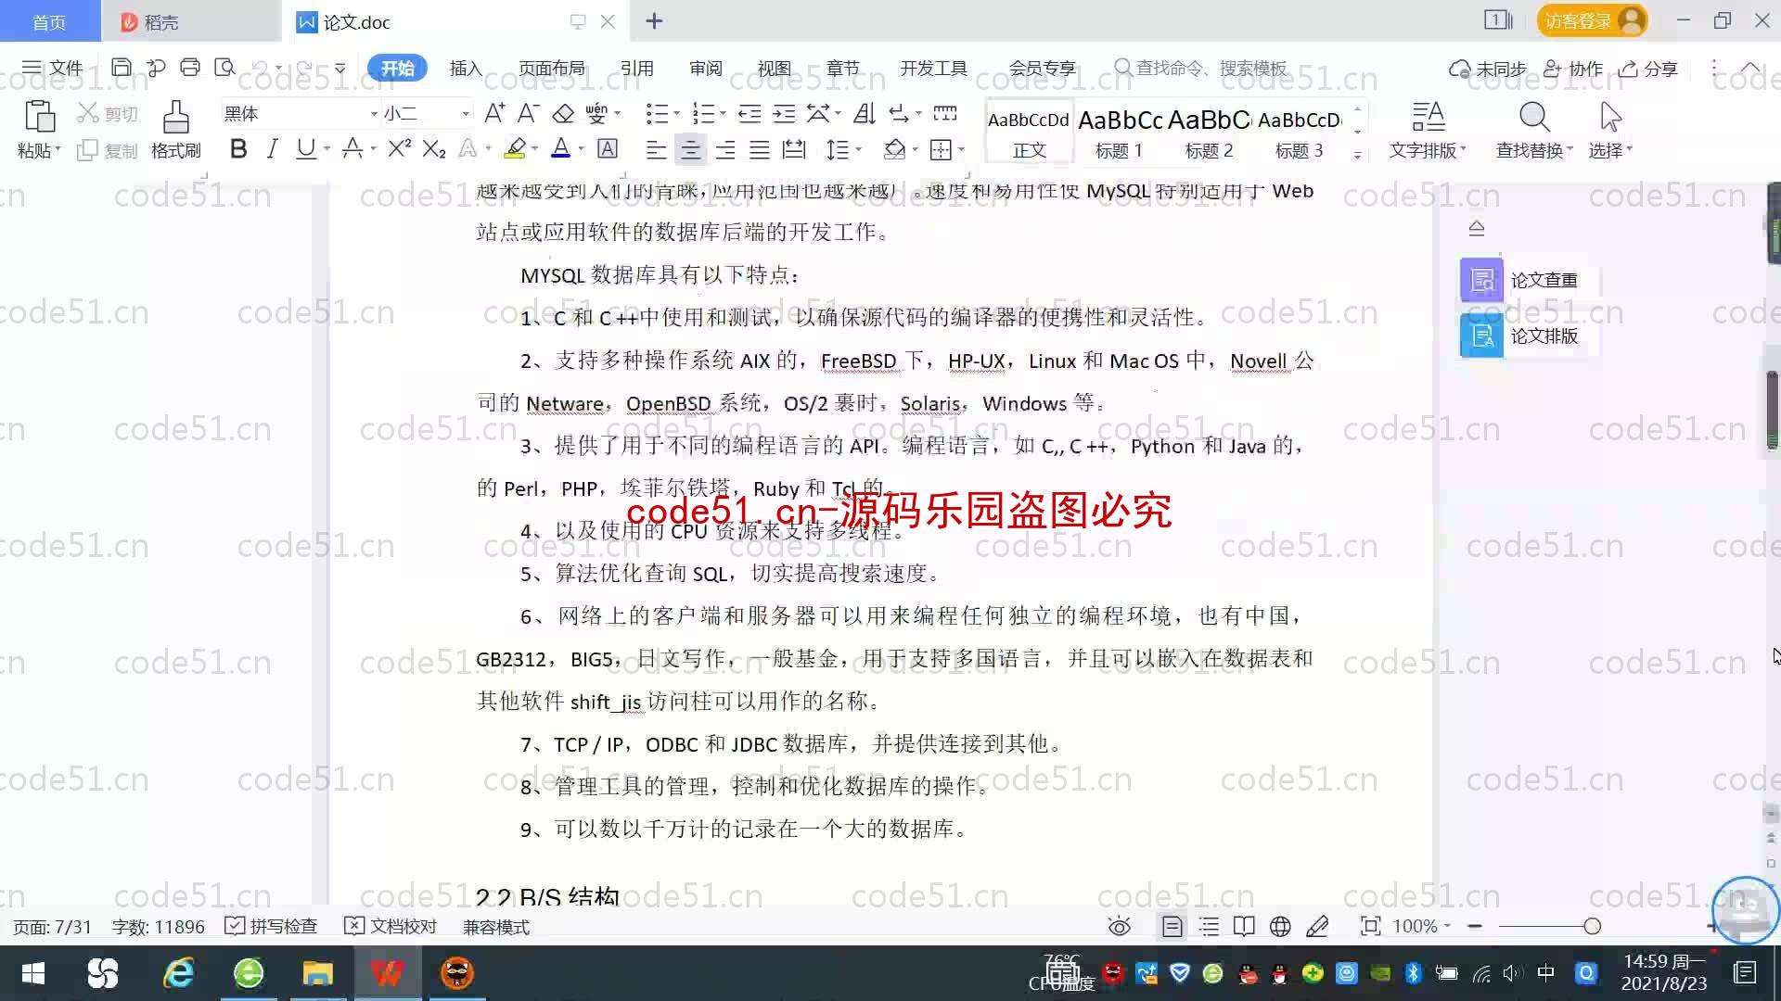The width and height of the screenshot is (1781, 1001).
Task: Click the 论文查重 sidebar icon
Action: [1481, 280]
